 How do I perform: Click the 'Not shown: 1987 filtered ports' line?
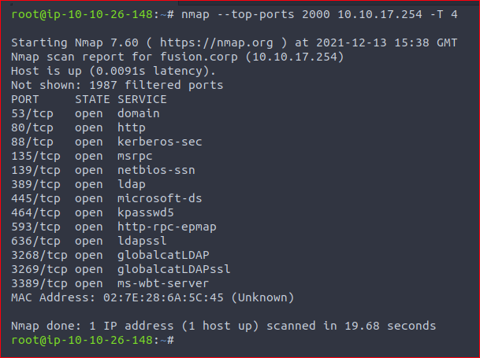[x=117, y=85]
